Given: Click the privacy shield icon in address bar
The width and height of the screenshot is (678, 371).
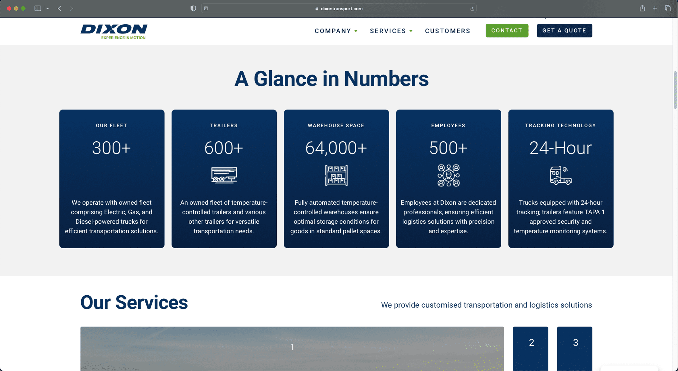Looking at the screenshot, I should [193, 8].
